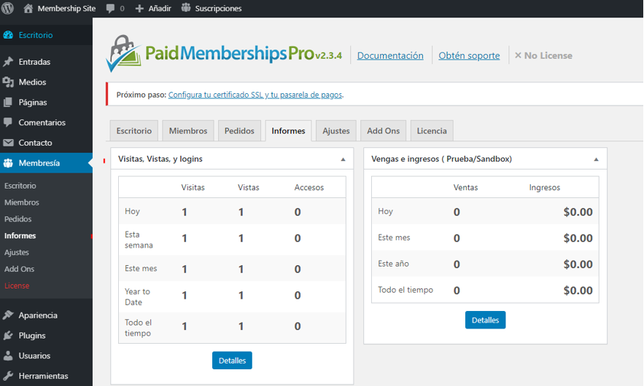The width and height of the screenshot is (644, 386).
Task: Click the X icon beside No License
Action: 518,55
